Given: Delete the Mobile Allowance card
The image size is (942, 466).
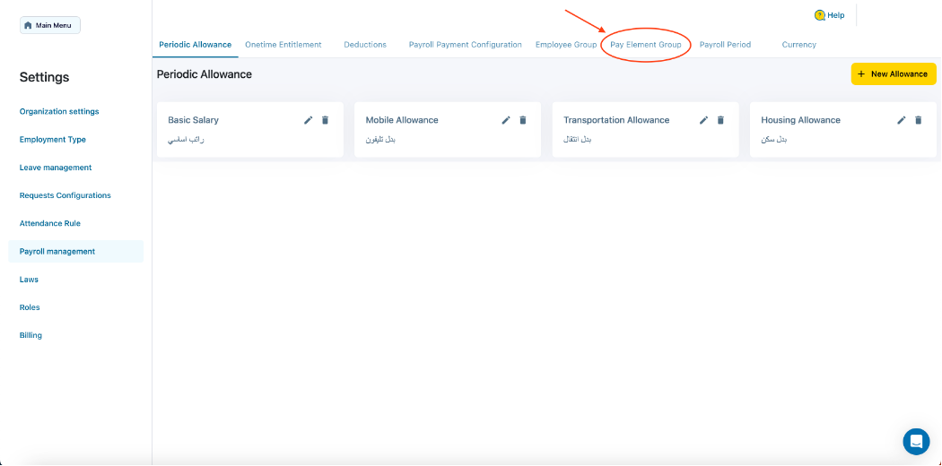Looking at the screenshot, I should click(523, 120).
